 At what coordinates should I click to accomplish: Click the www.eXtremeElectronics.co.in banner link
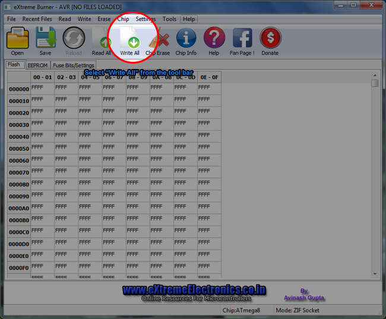pyautogui.click(x=194, y=290)
